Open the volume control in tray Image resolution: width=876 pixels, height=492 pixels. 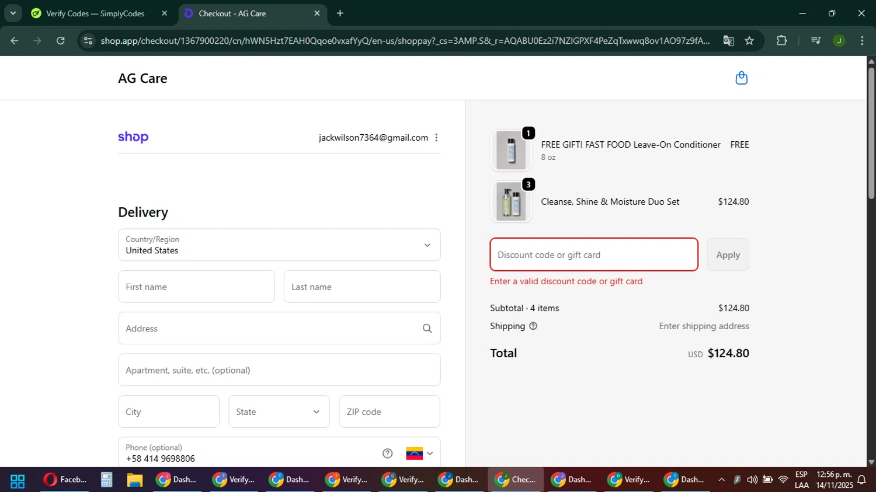(752, 480)
